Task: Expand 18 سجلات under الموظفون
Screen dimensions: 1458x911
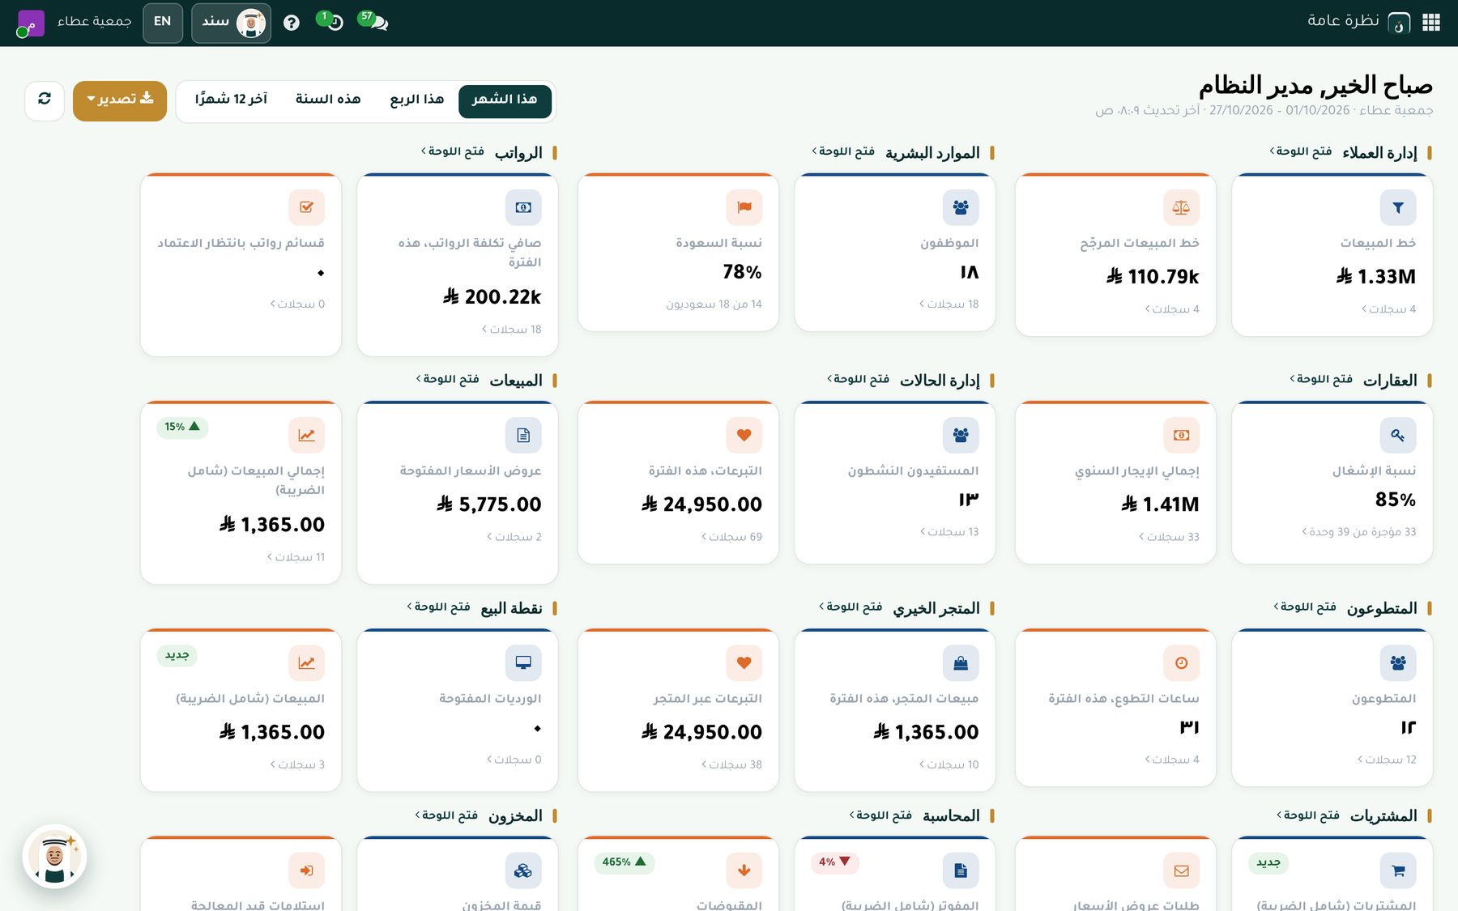Action: [x=949, y=304]
